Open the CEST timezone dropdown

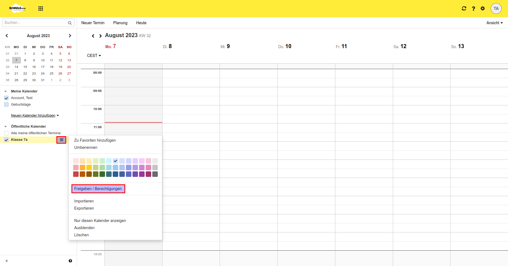[x=94, y=56]
